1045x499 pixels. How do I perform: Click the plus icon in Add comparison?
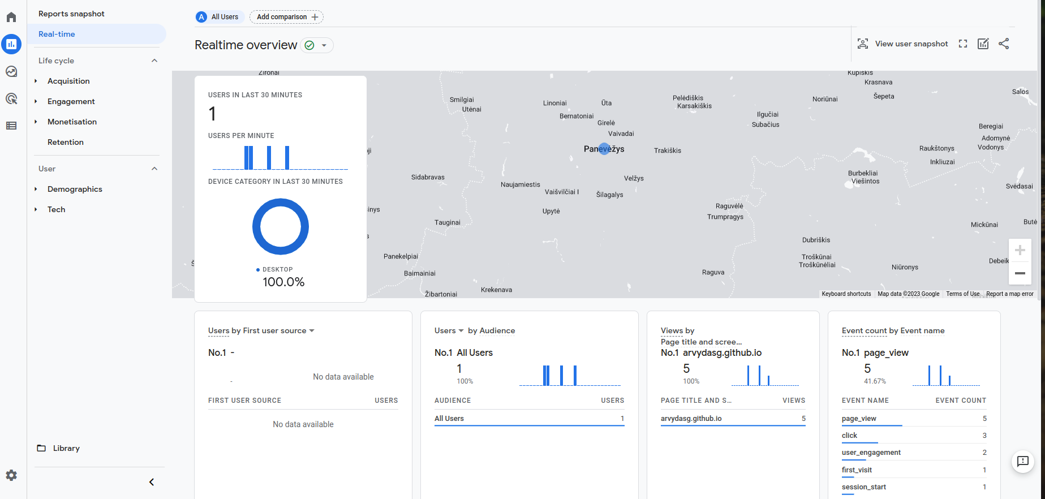click(x=315, y=17)
